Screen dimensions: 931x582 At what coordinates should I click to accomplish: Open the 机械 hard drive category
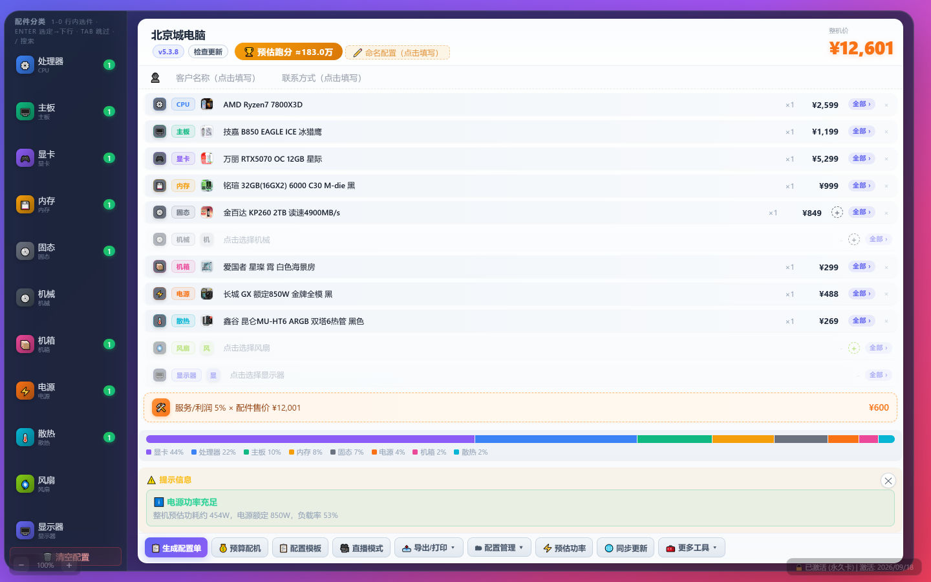[x=65, y=298]
